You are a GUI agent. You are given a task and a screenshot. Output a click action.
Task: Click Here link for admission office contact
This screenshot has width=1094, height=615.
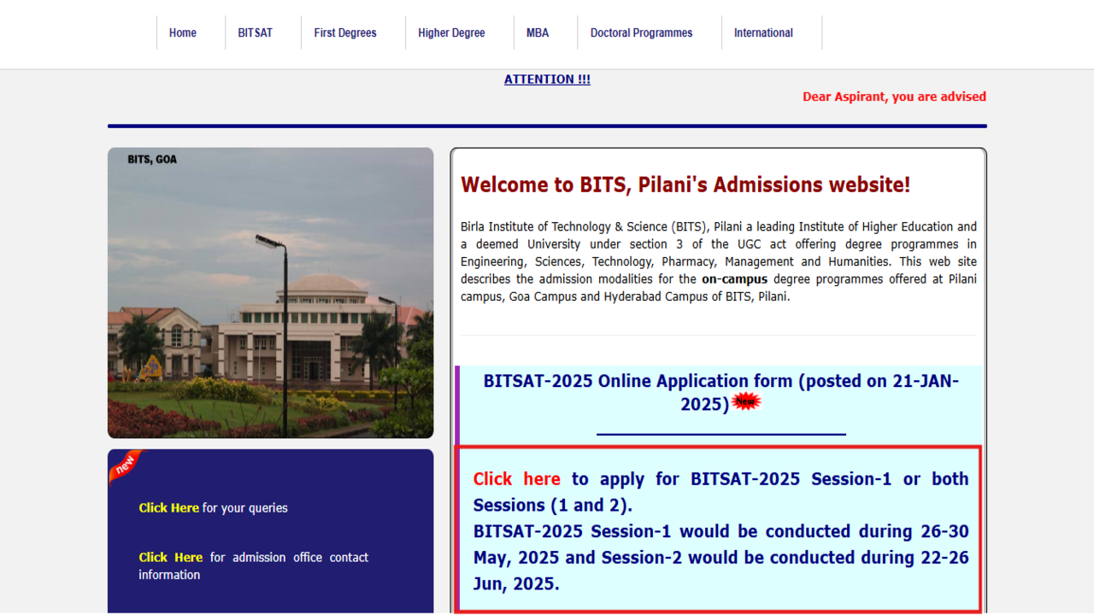tap(171, 557)
